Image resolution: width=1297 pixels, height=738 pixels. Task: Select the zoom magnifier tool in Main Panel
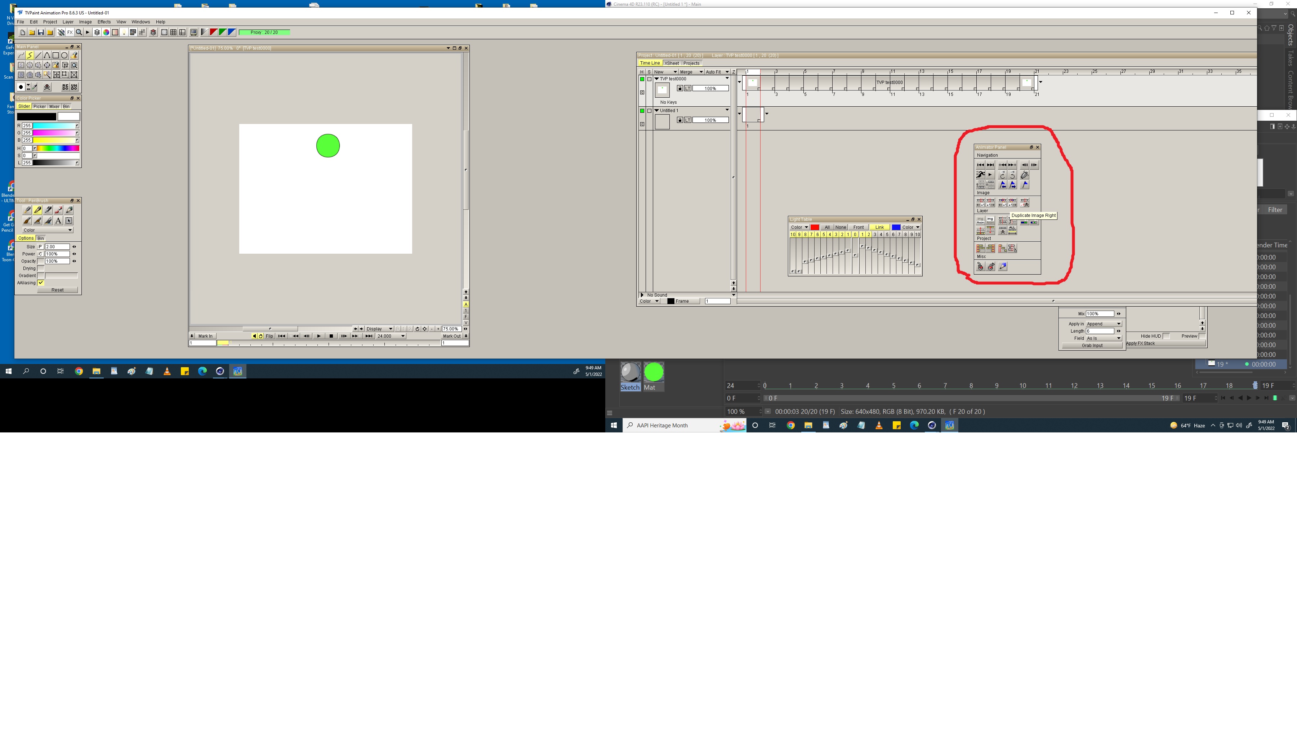point(74,65)
